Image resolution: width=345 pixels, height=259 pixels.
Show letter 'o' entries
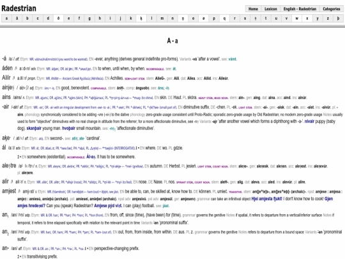click(x=193, y=19)
